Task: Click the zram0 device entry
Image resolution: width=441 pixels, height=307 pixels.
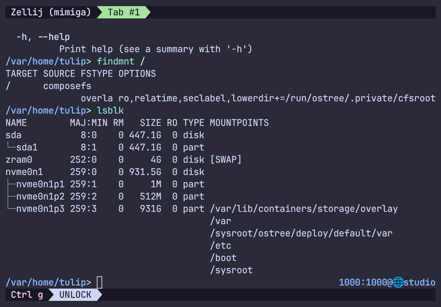Action: [19, 160]
